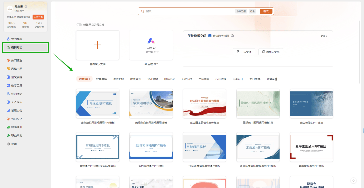Select 教育专区 in the sidebar
Screen dimensions: 364x188
point(26,48)
